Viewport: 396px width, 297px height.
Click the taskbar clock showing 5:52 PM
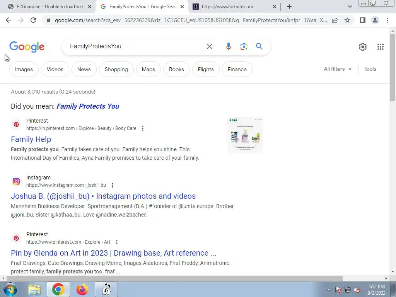pos(376,290)
